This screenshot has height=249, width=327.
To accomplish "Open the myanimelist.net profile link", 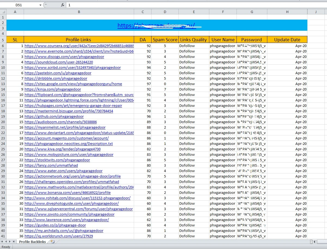I will coord(65,127).
